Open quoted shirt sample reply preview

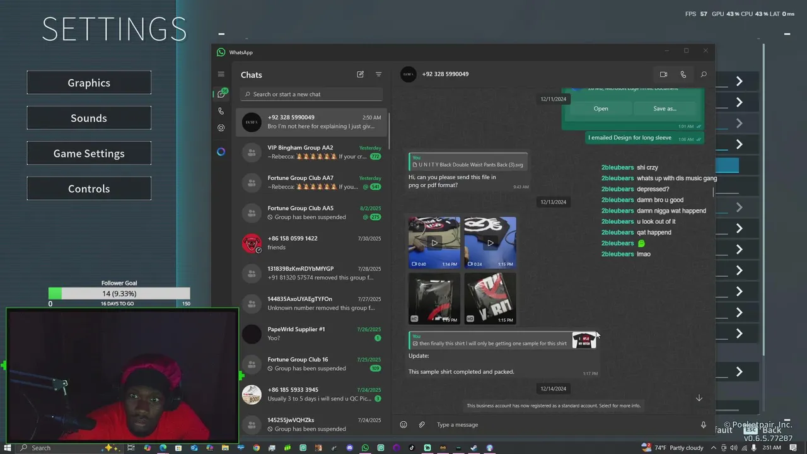coord(502,340)
